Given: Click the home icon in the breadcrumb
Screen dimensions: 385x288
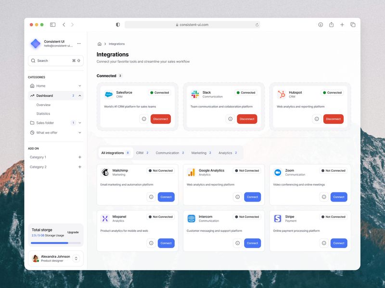Looking at the screenshot, I should point(99,43).
